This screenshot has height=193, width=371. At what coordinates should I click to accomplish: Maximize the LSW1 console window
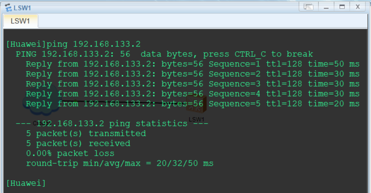click(342, 7)
